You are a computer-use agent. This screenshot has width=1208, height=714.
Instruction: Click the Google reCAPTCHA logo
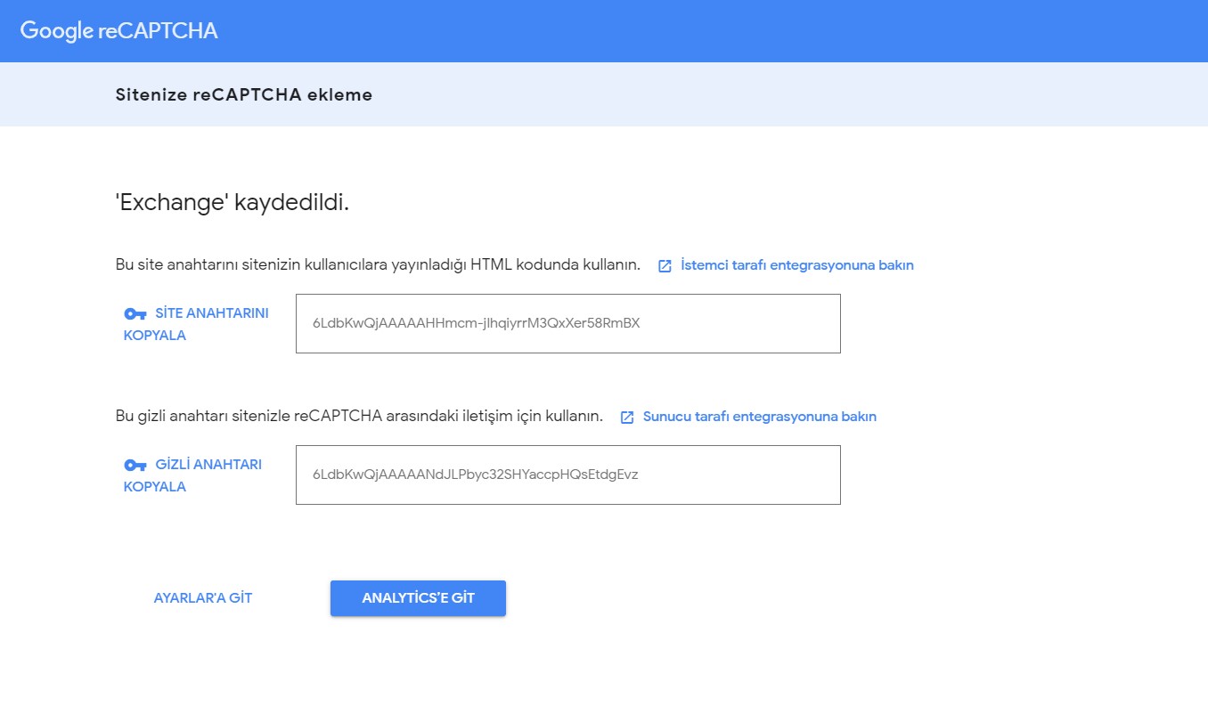(118, 31)
